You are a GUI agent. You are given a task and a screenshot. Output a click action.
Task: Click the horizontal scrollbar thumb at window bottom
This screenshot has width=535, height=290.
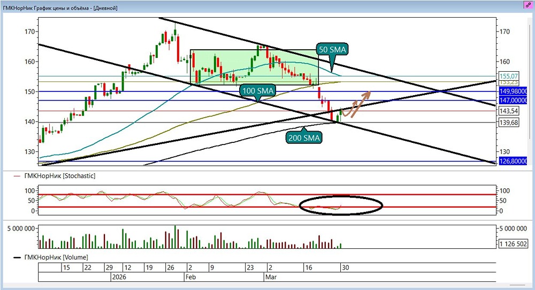(517, 285)
